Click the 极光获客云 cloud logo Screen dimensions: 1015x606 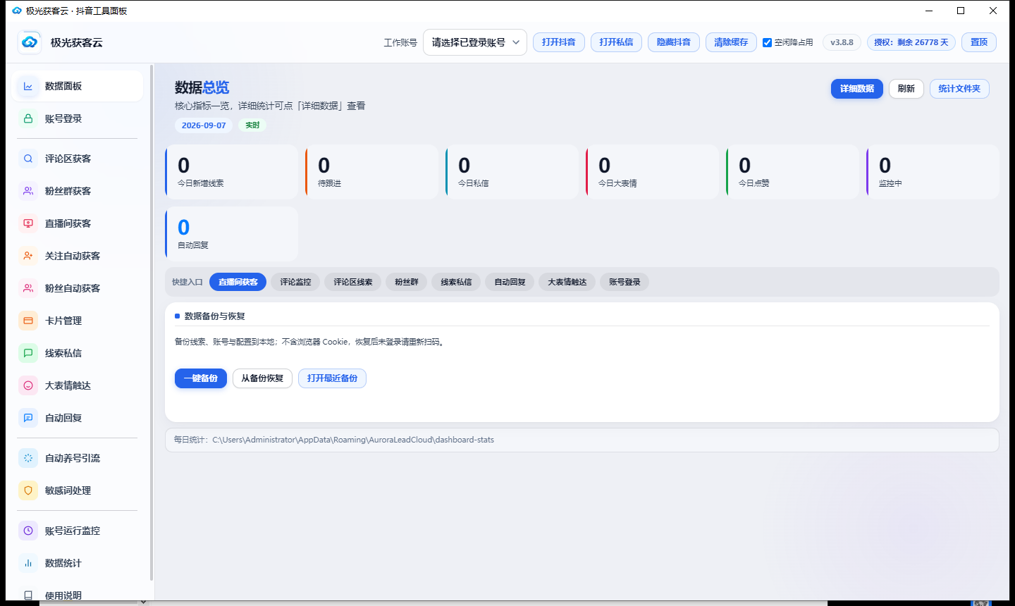pos(30,42)
